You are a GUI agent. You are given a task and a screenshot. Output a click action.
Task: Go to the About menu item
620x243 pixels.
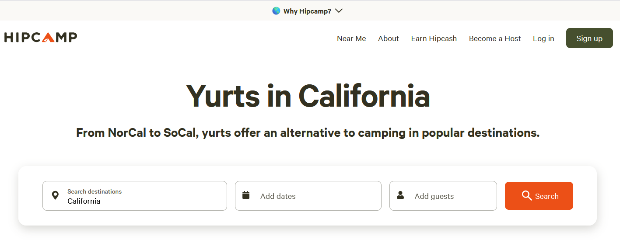[x=389, y=38]
